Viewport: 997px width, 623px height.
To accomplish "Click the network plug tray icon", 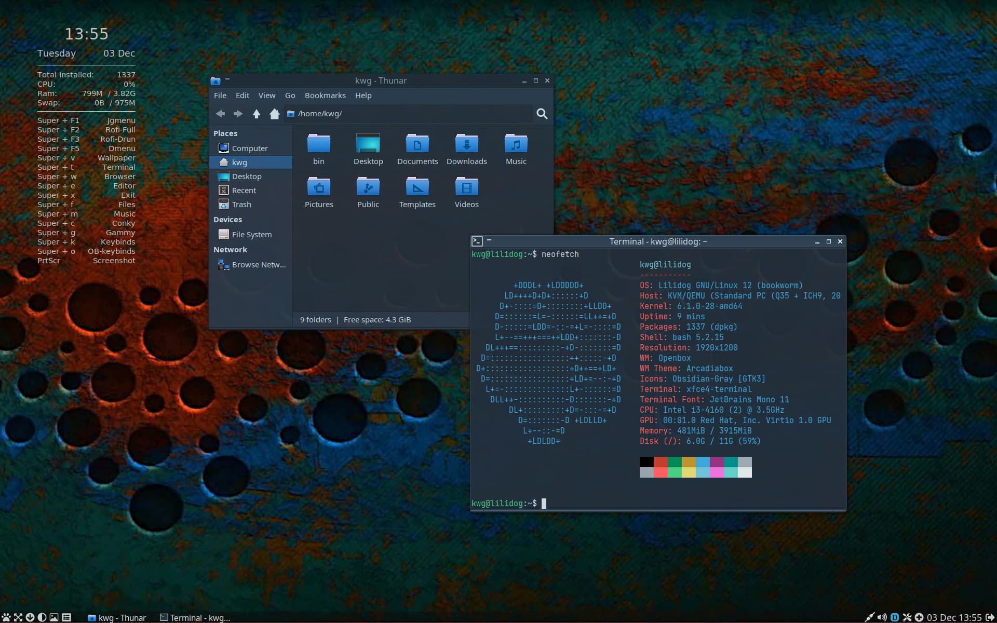I will click(x=869, y=617).
